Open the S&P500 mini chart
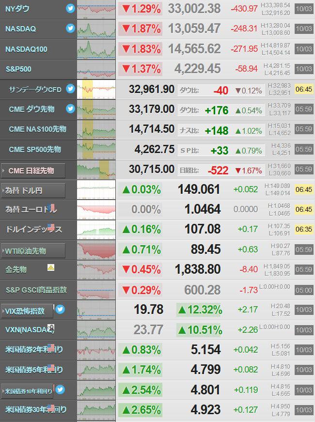Image resolution: width=315 pixels, height=422 pixels. [96, 69]
